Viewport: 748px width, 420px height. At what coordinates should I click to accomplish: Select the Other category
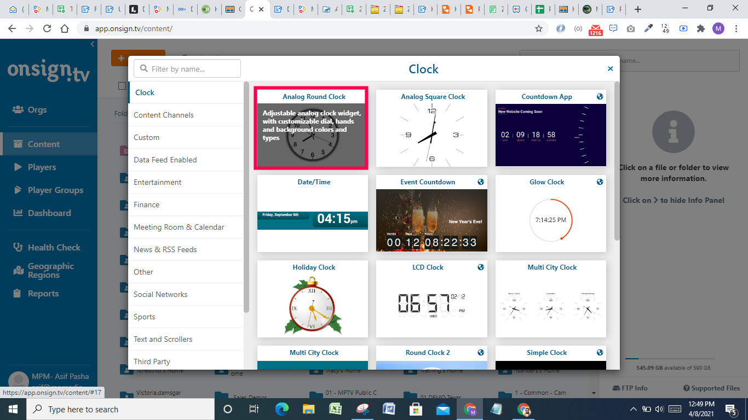coord(186,272)
